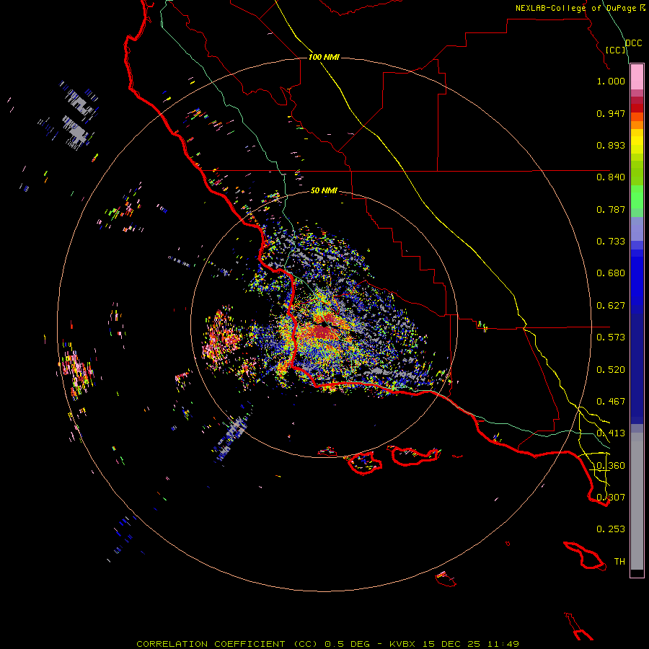Image resolution: width=649 pixels, height=649 pixels.
Task: Click the 0.947 color scale label
Action: [x=611, y=113]
